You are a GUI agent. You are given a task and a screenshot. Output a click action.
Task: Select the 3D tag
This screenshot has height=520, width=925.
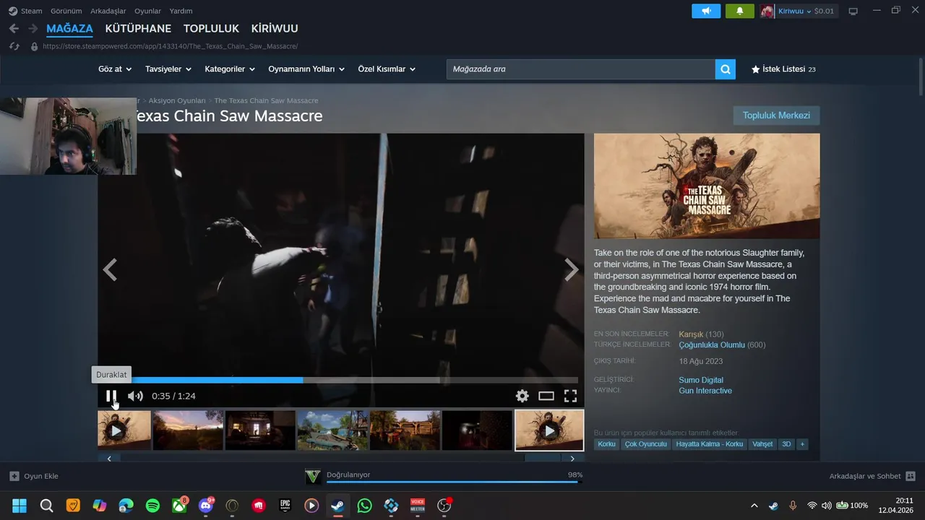(x=786, y=444)
